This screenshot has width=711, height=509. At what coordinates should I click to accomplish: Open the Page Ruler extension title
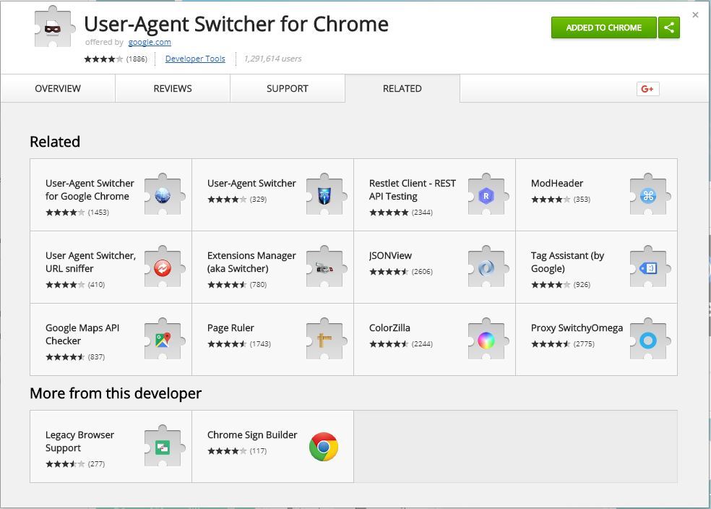[x=230, y=328]
